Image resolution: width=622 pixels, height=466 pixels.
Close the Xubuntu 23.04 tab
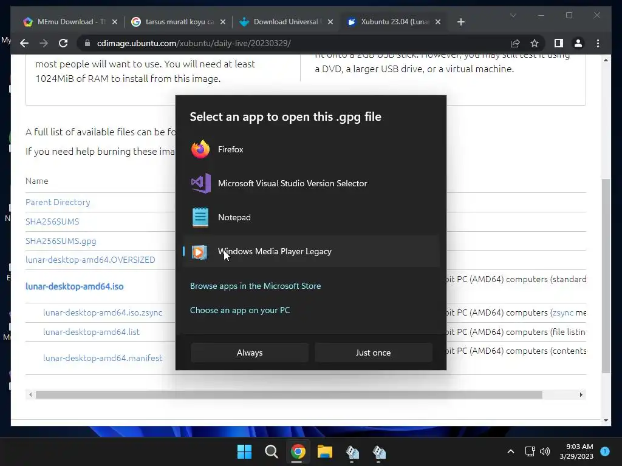[438, 22]
